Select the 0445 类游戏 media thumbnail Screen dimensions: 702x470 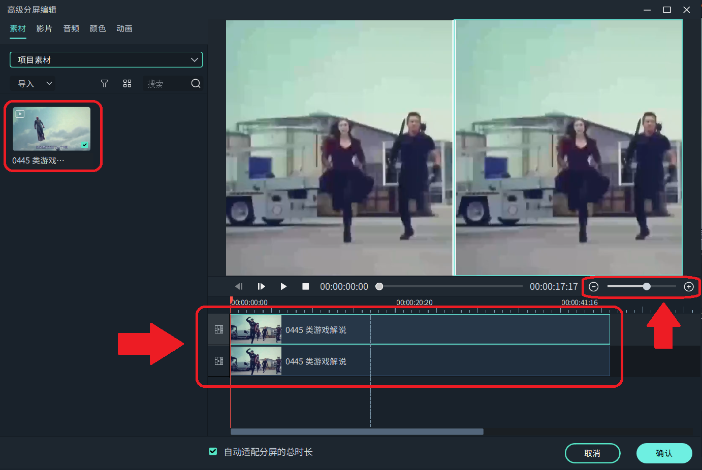pyautogui.click(x=52, y=129)
